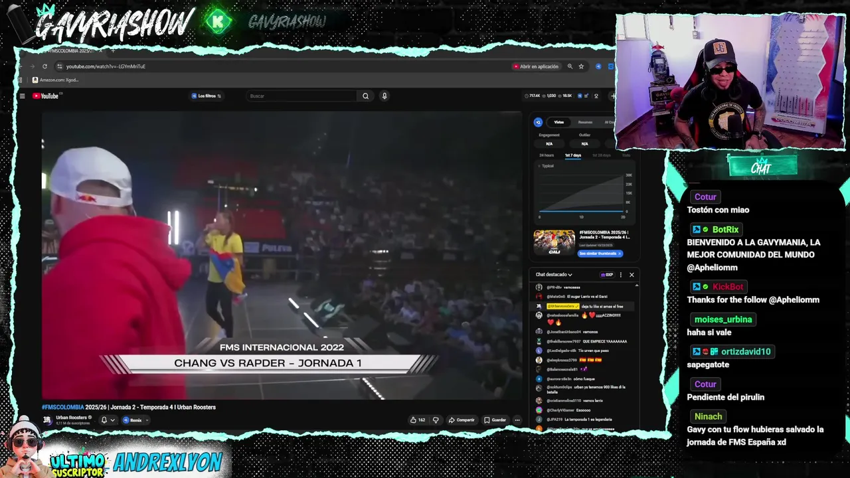This screenshot has height=478, width=850.
Task: Click the Guardar save button
Action: click(495, 420)
